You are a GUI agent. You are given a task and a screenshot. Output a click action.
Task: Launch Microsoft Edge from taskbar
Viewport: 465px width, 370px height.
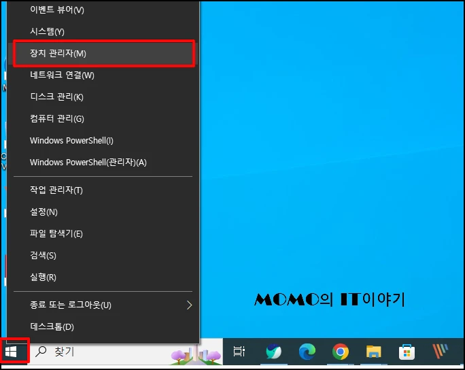pos(307,352)
